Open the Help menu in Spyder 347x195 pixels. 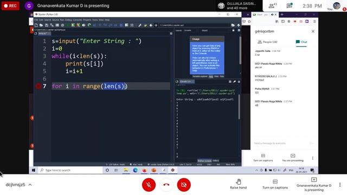[x=107, y=20]
